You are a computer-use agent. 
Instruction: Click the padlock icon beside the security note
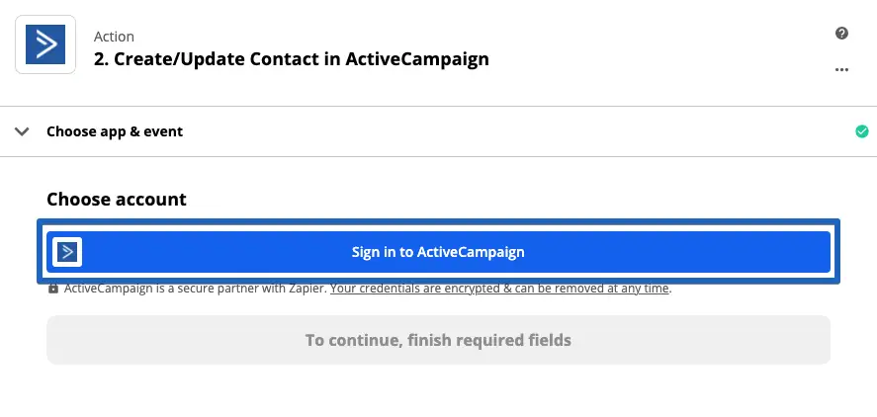[53, 289]
